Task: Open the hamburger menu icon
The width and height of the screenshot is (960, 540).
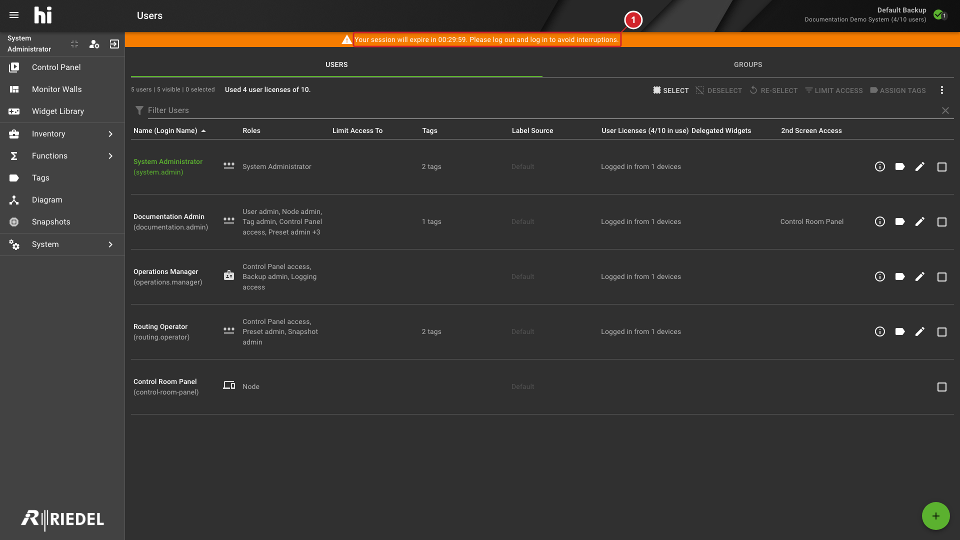Action: pos(14,15)
